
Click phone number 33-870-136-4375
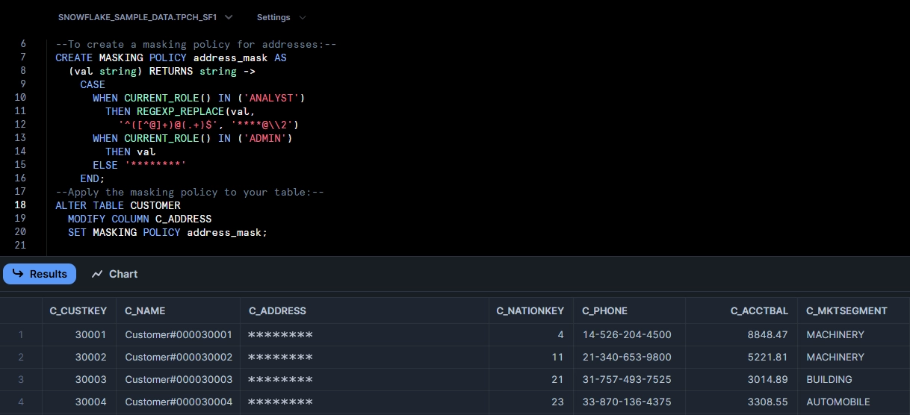(627, 402)
